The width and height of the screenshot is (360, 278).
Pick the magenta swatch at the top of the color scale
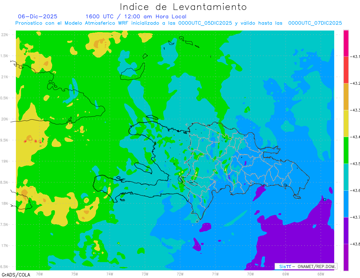pyautogui.click(x=346, y=43)
